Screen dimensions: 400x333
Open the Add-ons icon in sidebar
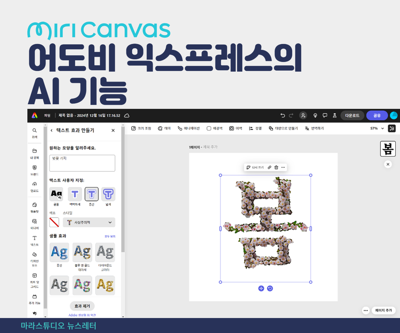tap(35, 297)
